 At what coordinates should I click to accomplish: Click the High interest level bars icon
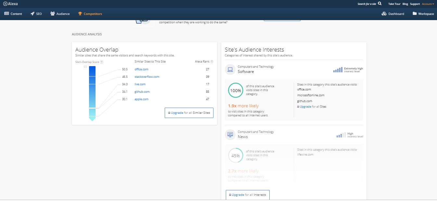click(341, 135)
